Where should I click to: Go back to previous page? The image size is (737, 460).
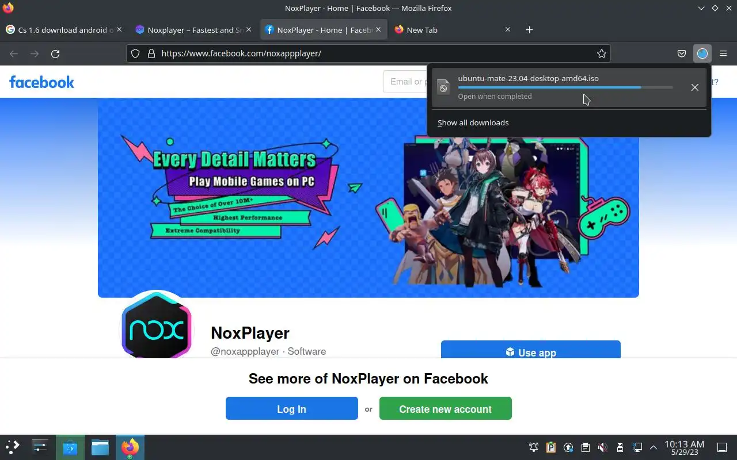pos(14,53)
